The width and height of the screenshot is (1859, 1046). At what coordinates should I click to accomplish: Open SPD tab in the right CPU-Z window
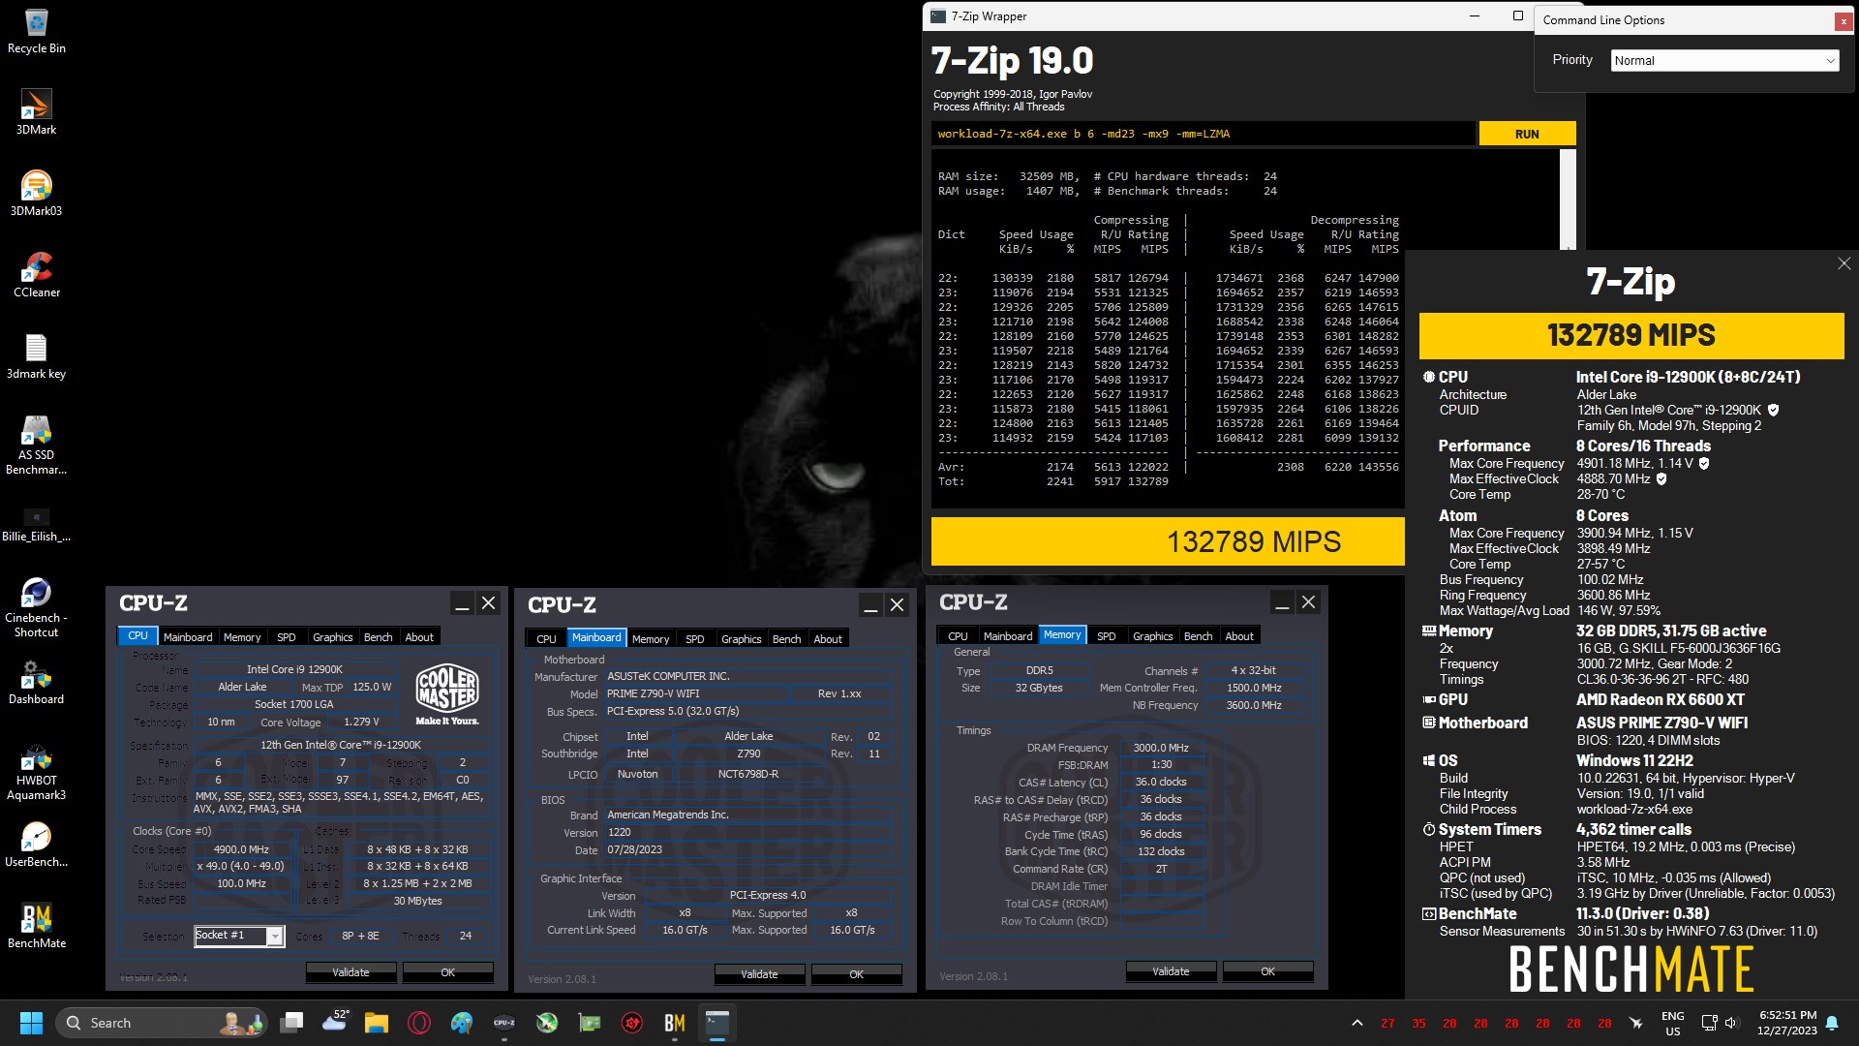[1107, 635]
